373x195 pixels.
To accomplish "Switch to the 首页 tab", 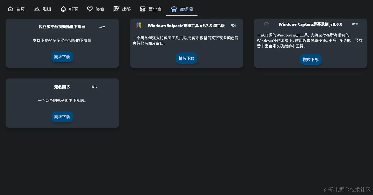I will [x=20, y=9].
